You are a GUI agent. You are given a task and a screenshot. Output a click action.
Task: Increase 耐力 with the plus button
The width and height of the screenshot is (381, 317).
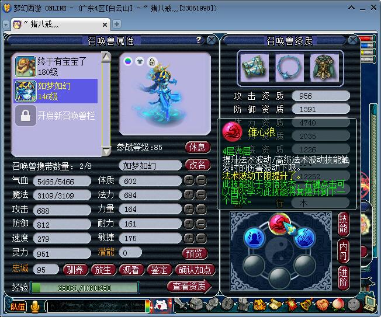click(189, 224)
